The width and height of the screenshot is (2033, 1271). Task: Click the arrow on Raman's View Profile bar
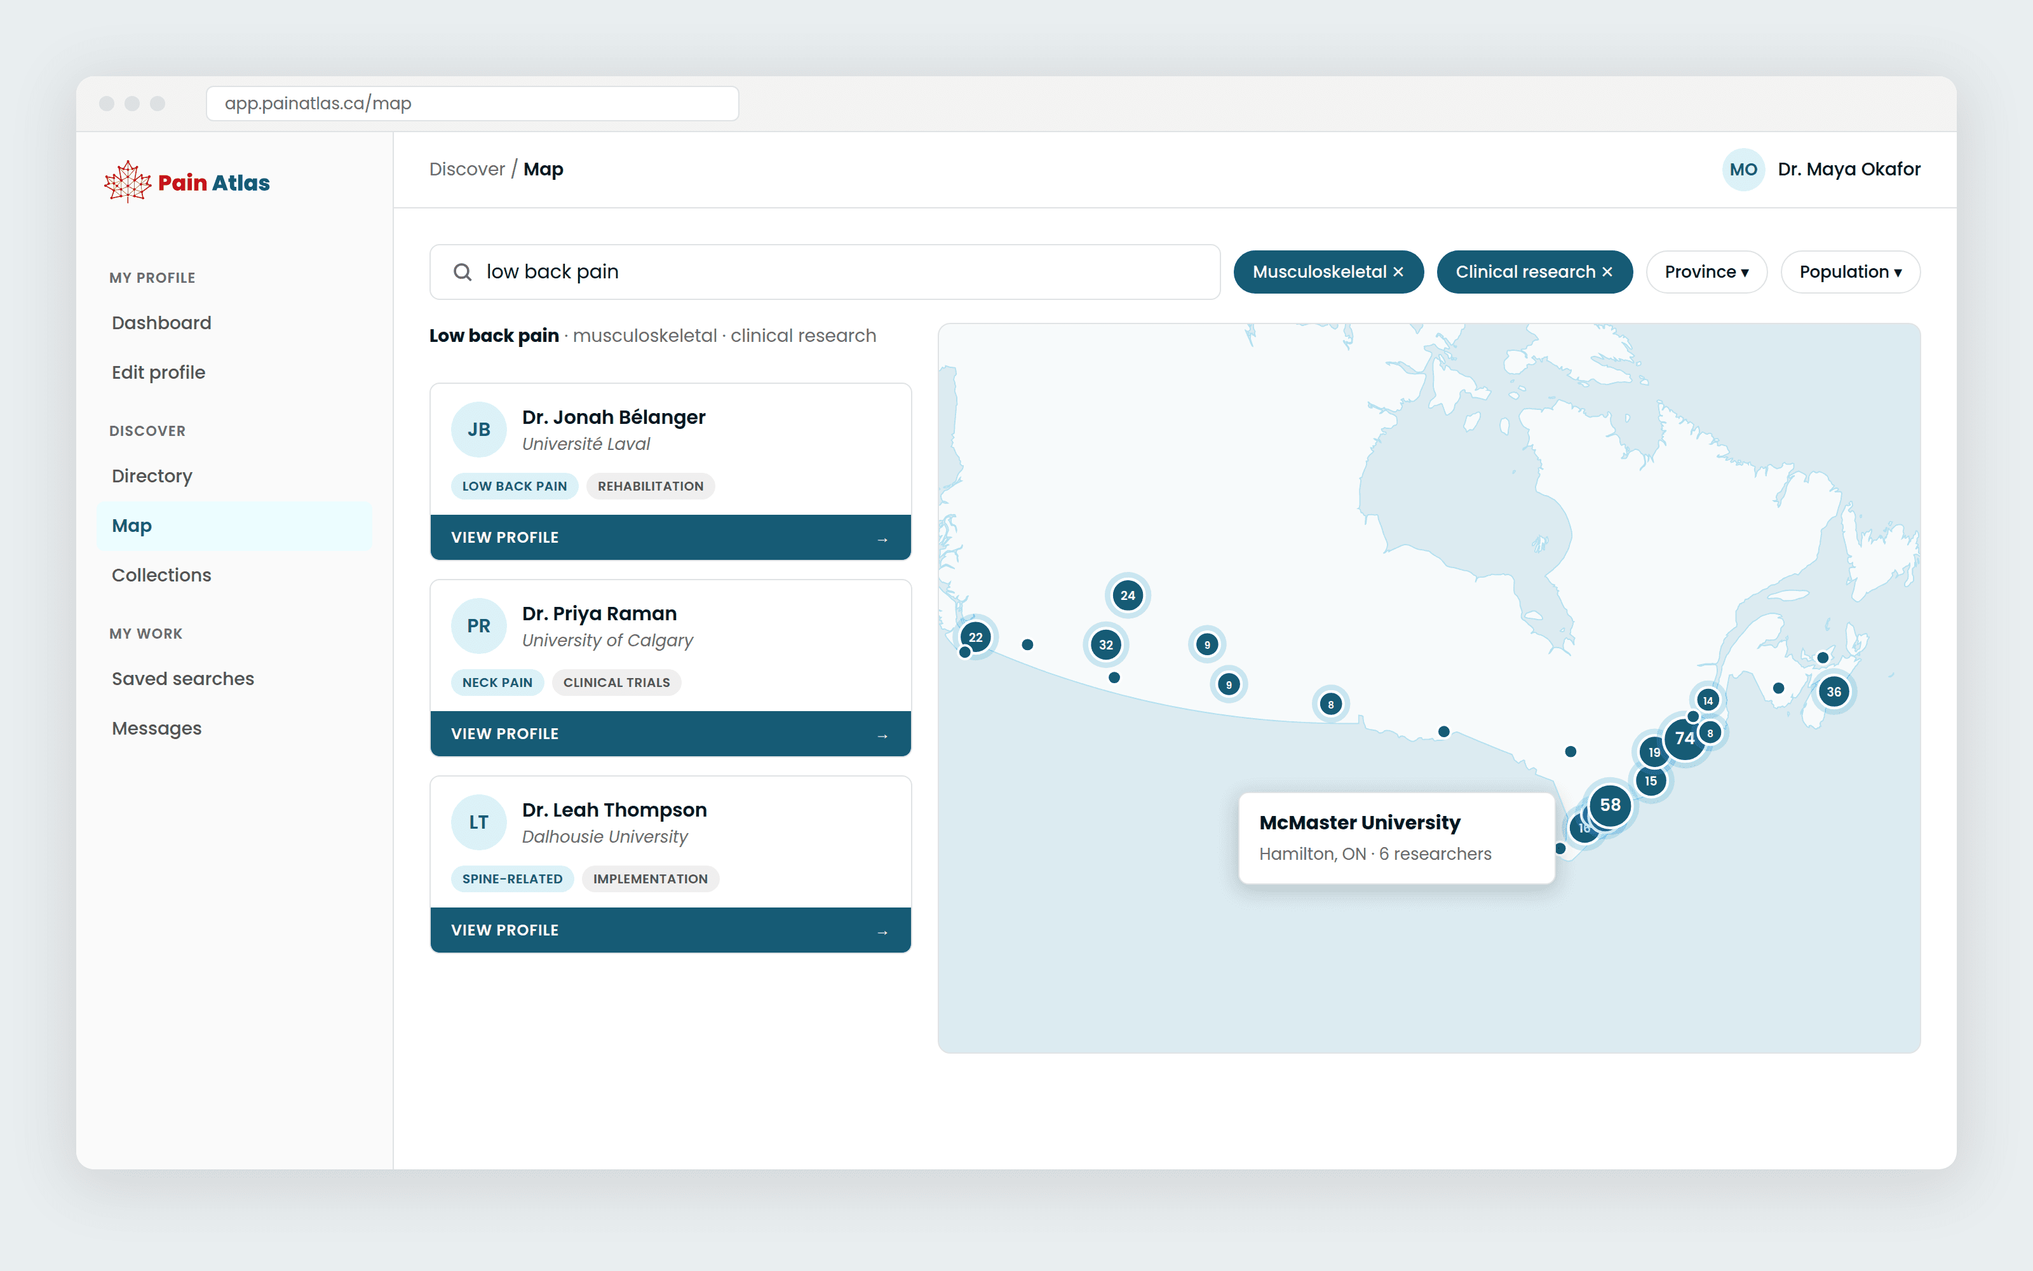pos(882,735)
